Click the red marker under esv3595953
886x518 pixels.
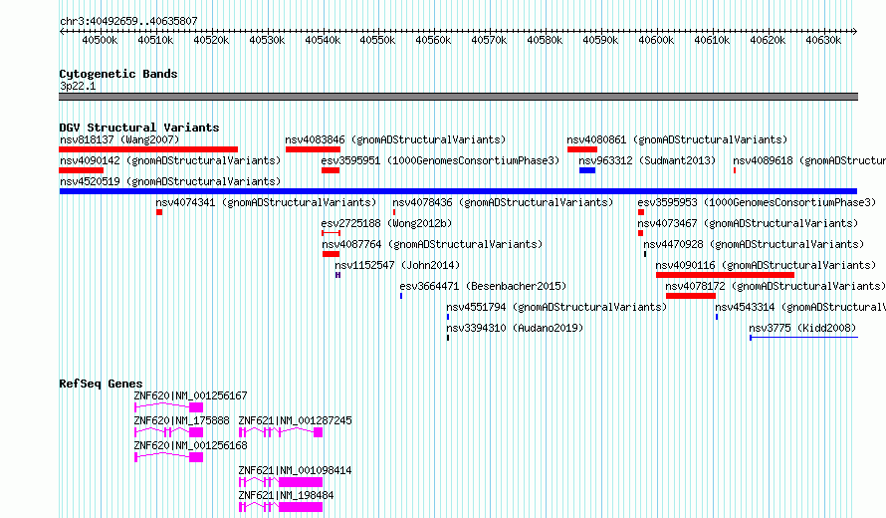click(641, 212)
